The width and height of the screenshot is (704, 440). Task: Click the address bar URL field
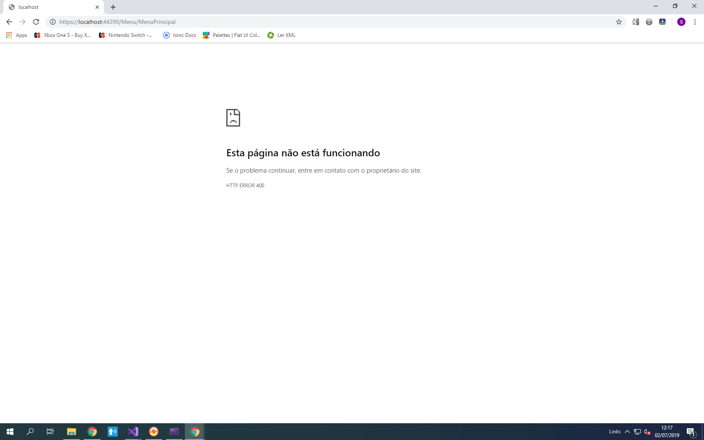pyautogui.click(x=335, y=22)
